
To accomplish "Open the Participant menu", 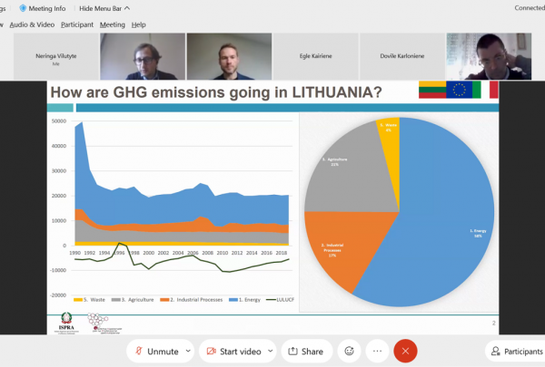I will point(77,24).
